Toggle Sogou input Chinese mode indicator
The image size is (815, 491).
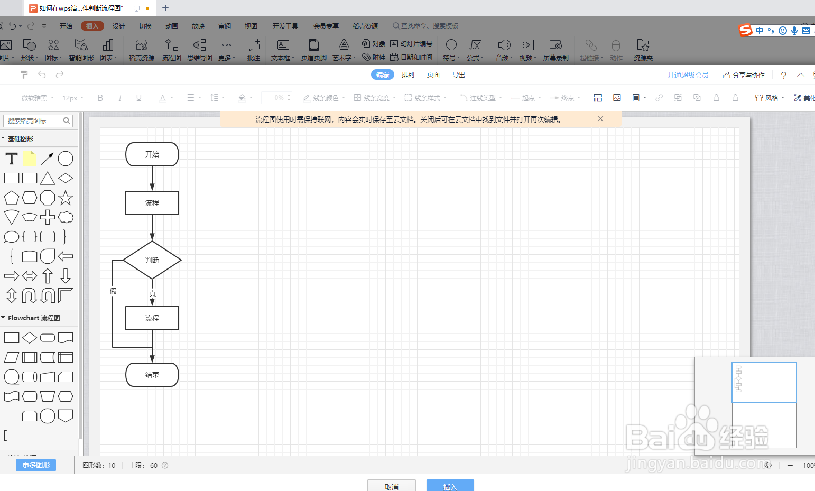point(760,31)
